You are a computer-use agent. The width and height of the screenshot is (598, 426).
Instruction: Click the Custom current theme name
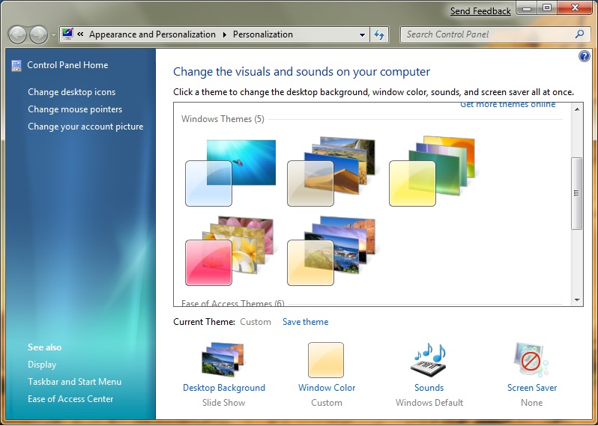pos(256,322)
